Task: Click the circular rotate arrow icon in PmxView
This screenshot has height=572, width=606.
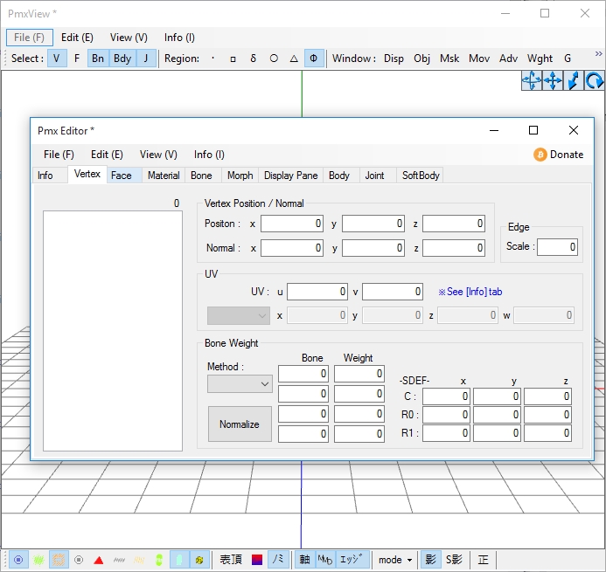Action: [x=594, y=80]
